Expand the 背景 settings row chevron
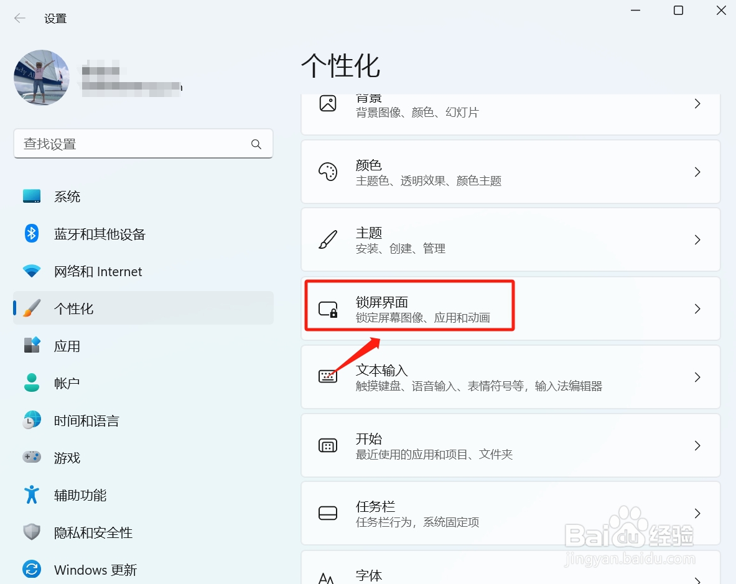 [697, 104]
